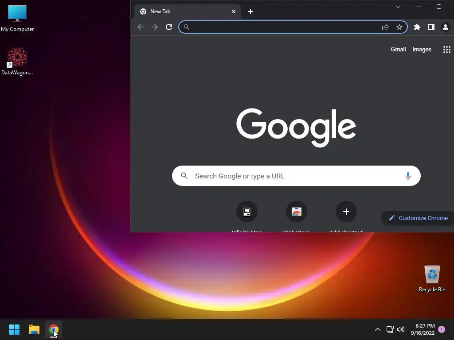Open the Windows Start menu

[14, 329]
